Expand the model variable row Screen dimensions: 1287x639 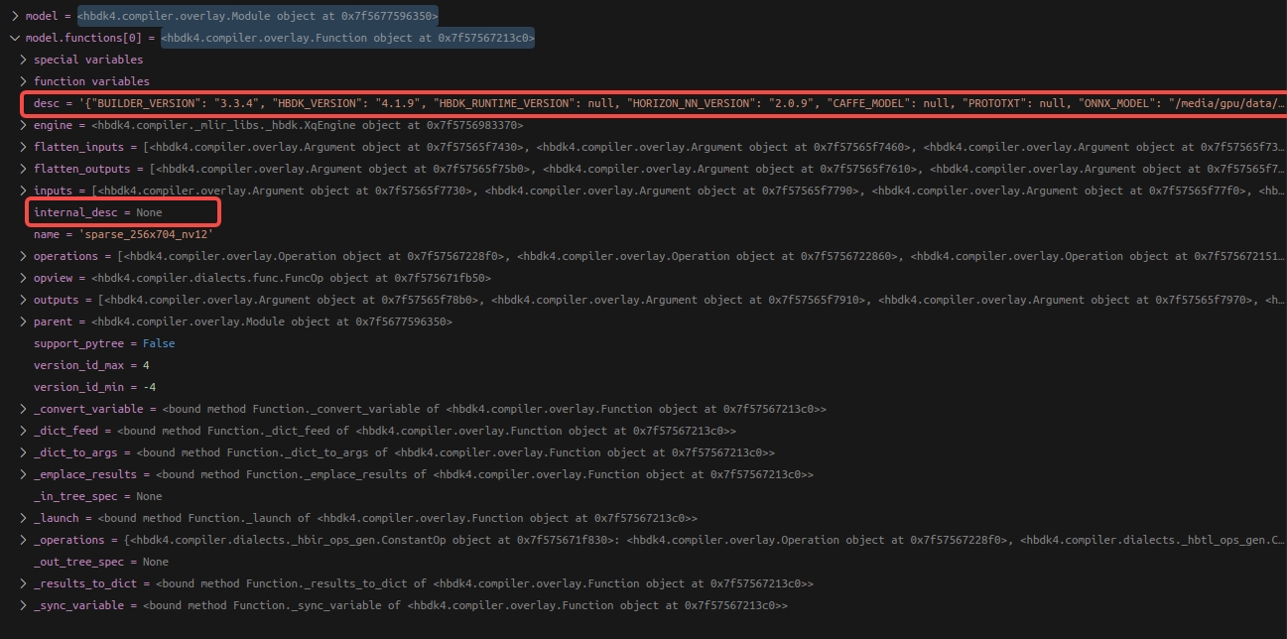click(x=15, y=17)
